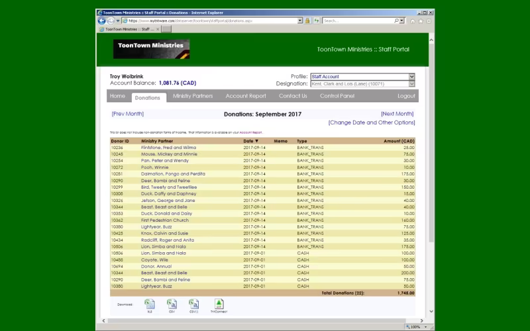Viewport: 530px width, 331px height.
Task: Click the total amount 1,745.00
Action: (x=405, y=293)
